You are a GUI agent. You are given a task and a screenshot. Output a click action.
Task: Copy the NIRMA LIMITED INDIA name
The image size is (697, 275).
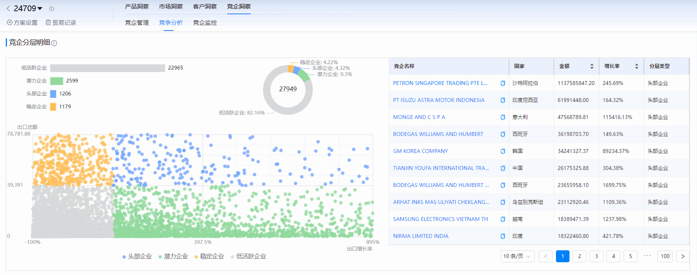tap(503, 236)
